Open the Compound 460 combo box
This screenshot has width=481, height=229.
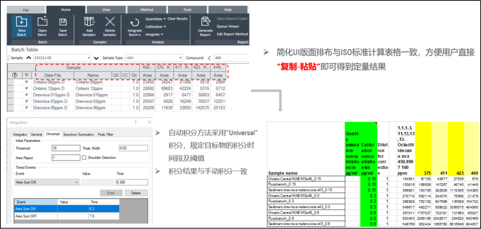pos(232,58)
